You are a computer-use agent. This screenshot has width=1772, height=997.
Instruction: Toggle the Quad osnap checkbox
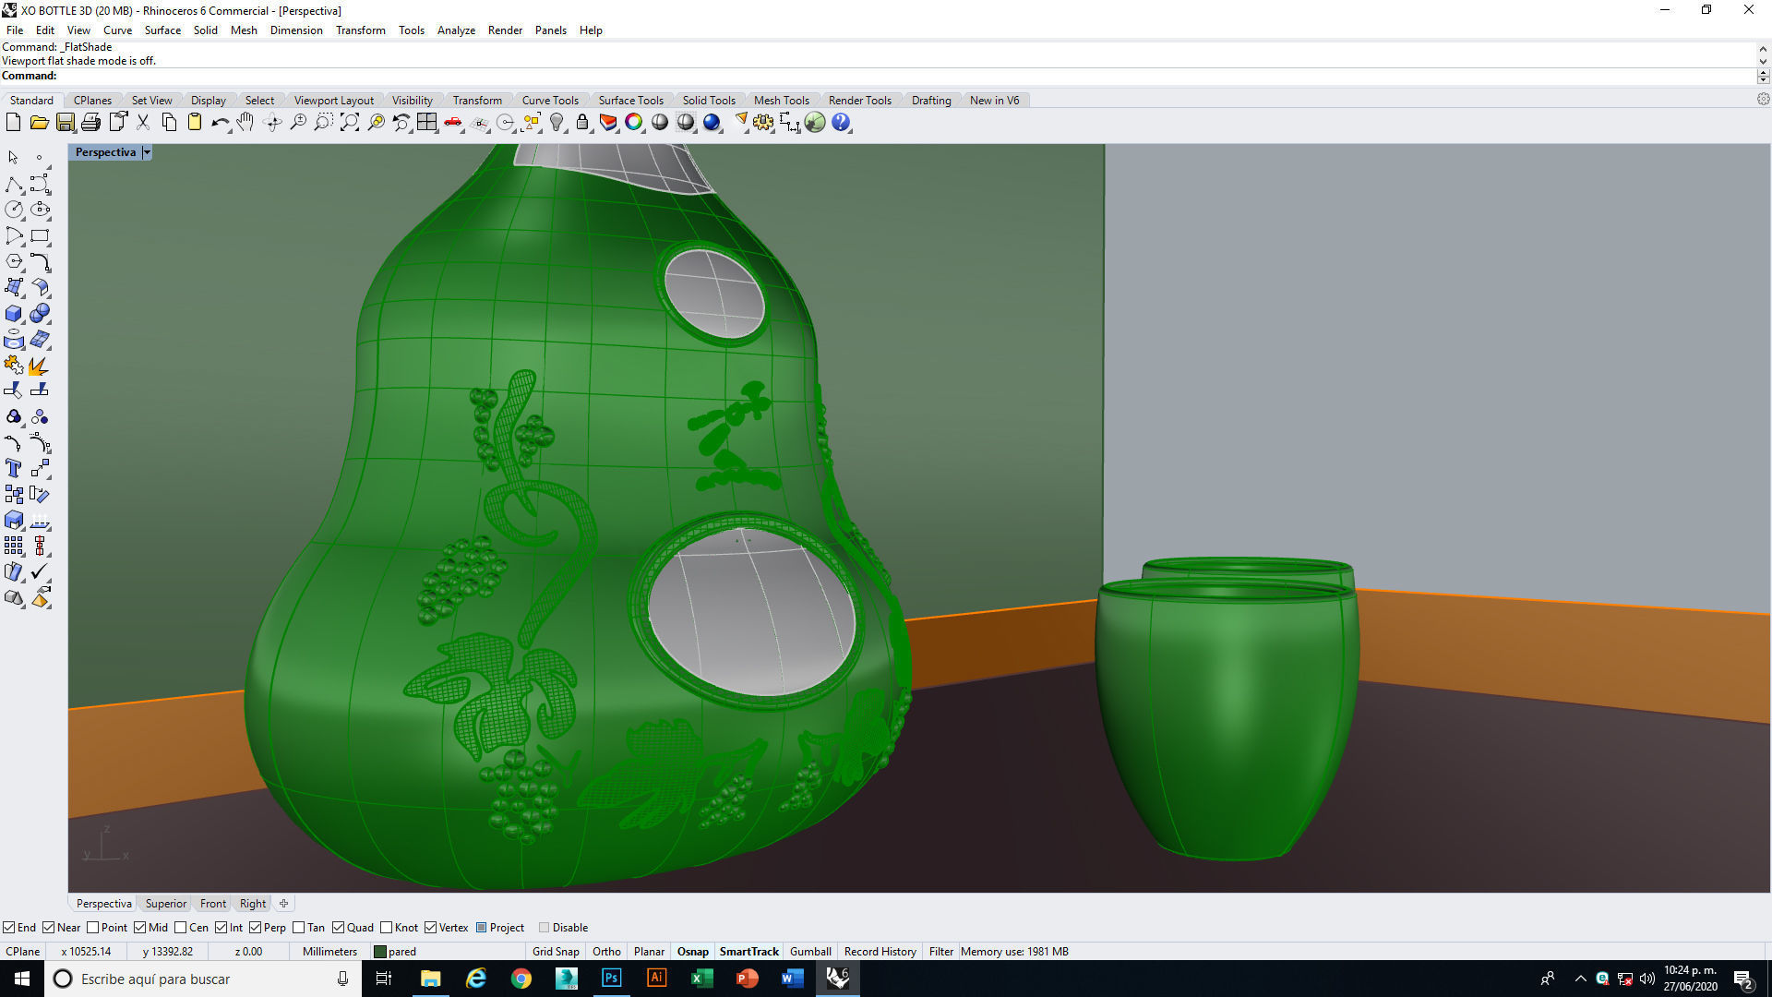(339, 928)
